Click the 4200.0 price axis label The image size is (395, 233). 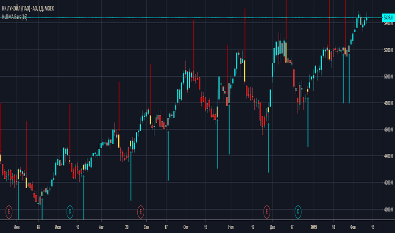(388, 182)
